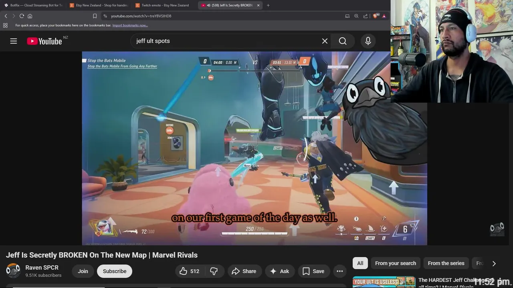Click the 9.51K subscribers text
The height and width of the screenshot is (288, 513).
(x=43, y=276)
